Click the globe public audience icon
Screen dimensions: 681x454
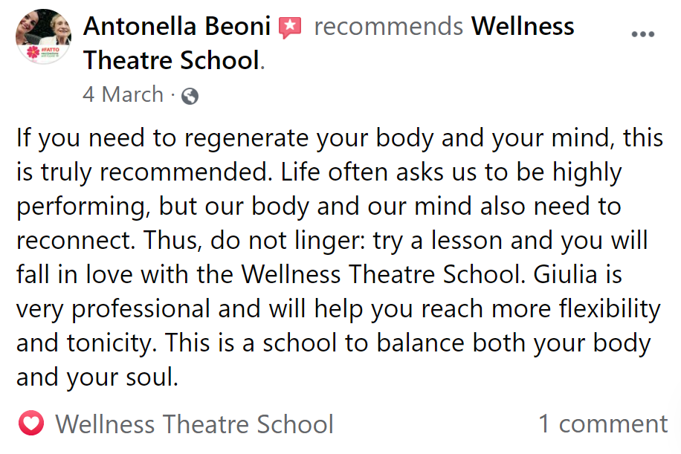pyautogui.click(x=190, y=96)
